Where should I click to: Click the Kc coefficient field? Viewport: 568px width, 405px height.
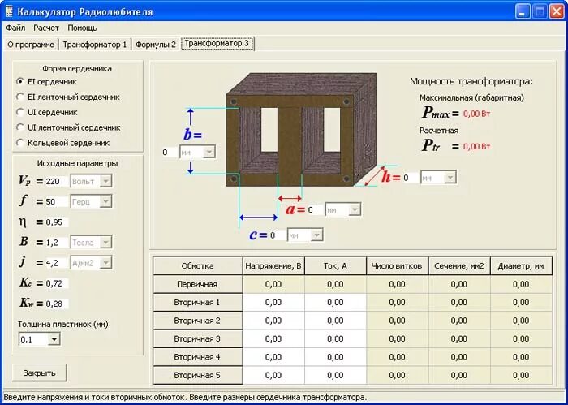[57, 283]
